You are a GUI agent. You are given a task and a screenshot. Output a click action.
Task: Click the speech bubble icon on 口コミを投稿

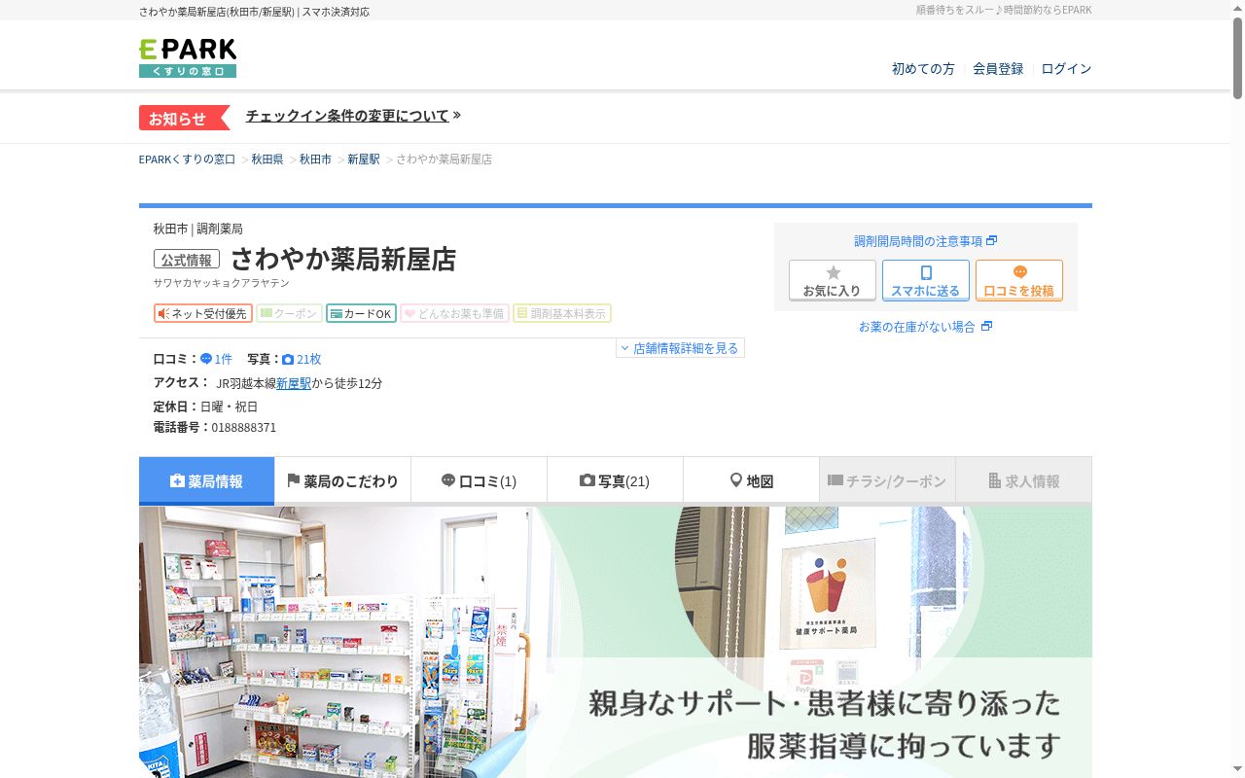pyautogui.click(x=1019, y=272)
